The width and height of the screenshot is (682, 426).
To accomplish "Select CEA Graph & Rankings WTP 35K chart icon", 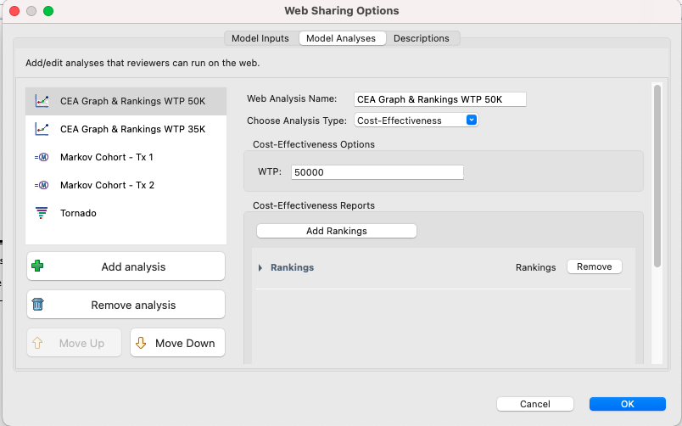I will pyautogui.click(x=42, y=129).
